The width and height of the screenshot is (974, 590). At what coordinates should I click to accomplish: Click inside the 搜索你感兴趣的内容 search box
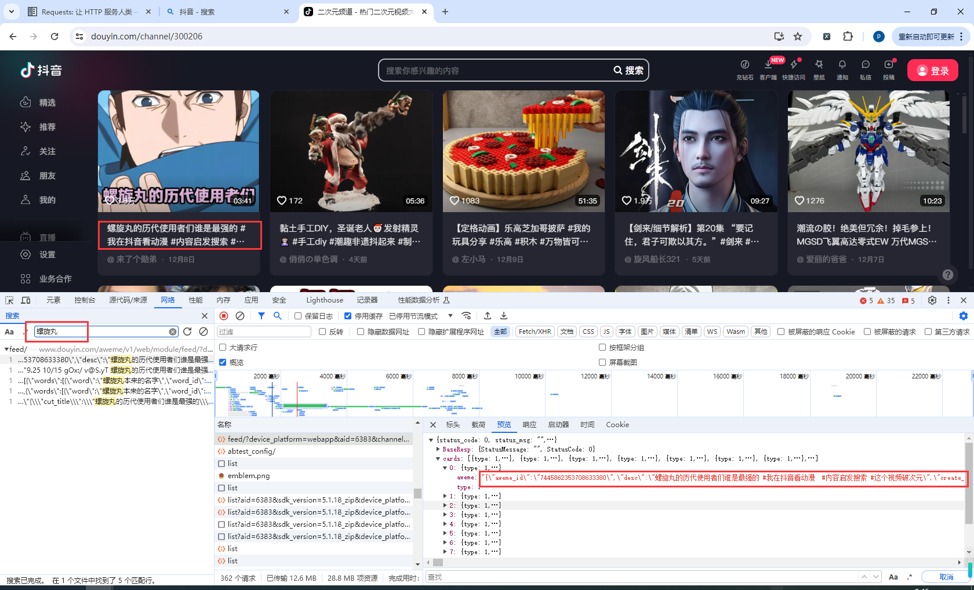point(496,70)
